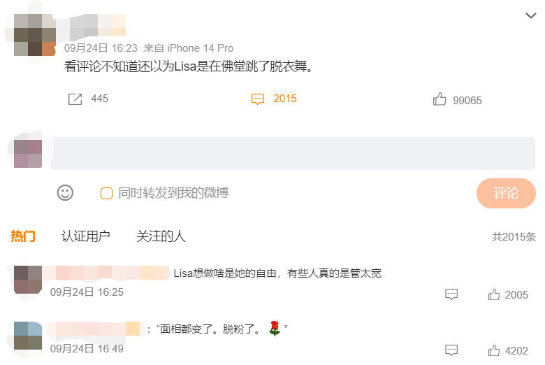Click the repost icon on the main post
545x365 pixels.
(x=75, y=99)
